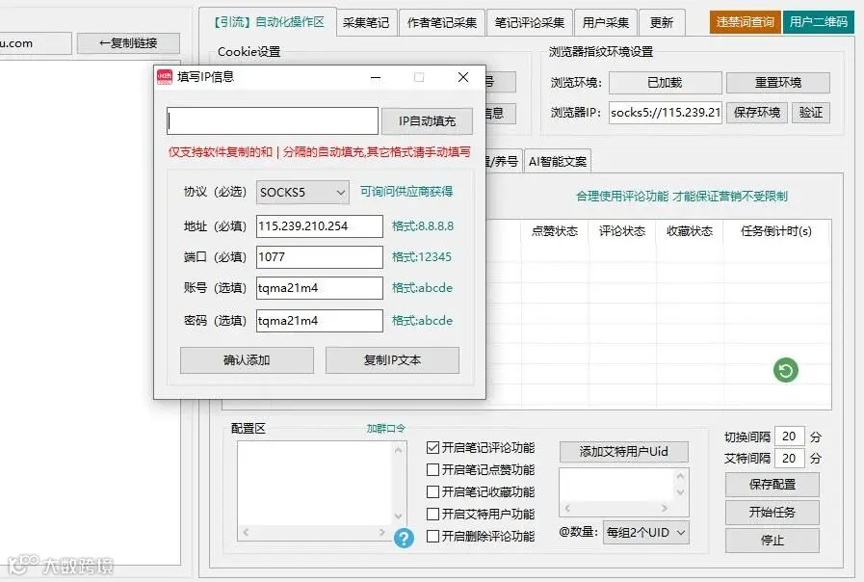The image size is (864, 582).
Task: Click the Uid list vertical scrollbar up arrow
Action: [x=681, y=476]
